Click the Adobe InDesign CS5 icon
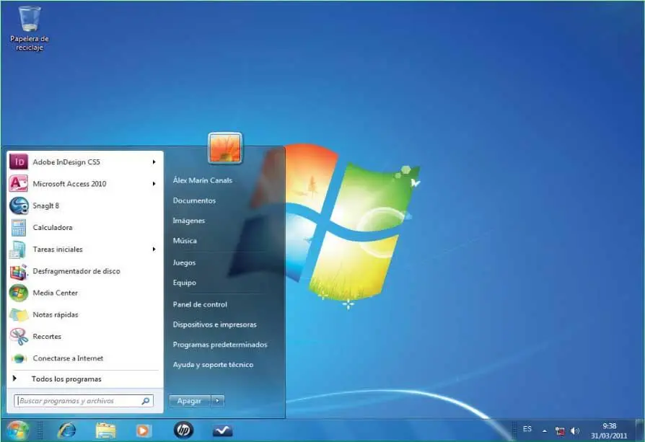 pos(19,162)
